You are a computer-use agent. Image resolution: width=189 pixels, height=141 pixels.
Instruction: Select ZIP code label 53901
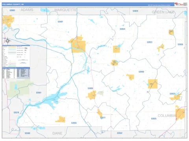click(60, 22)
